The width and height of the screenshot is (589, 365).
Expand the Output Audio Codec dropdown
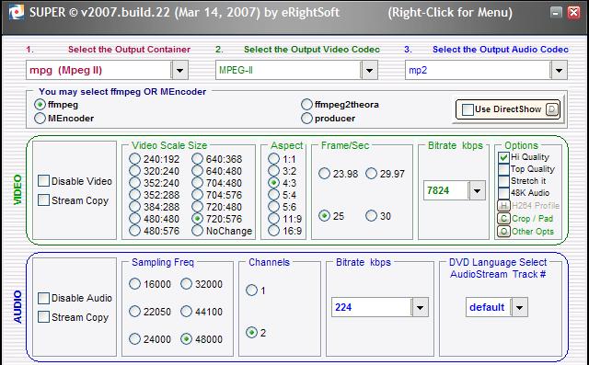pos(559,70)
